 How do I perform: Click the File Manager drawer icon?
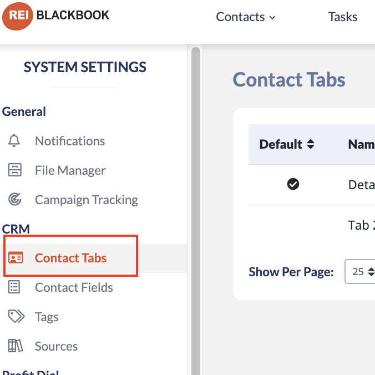click(x=15, y=170)
